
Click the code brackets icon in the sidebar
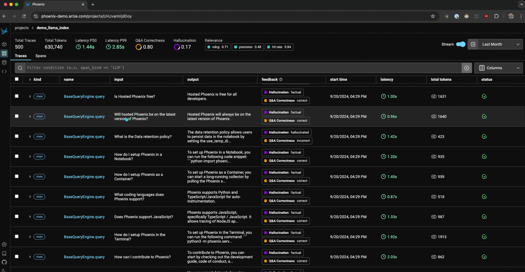coord(4,72)
